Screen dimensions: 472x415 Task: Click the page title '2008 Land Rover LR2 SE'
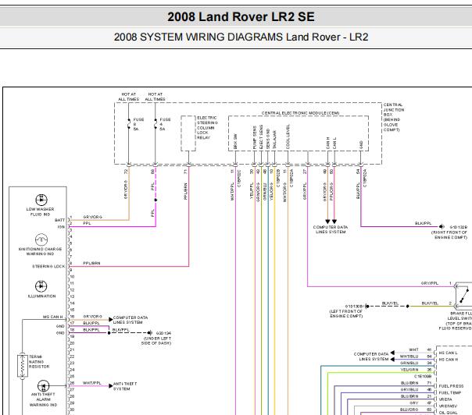(x=241, y=17)
